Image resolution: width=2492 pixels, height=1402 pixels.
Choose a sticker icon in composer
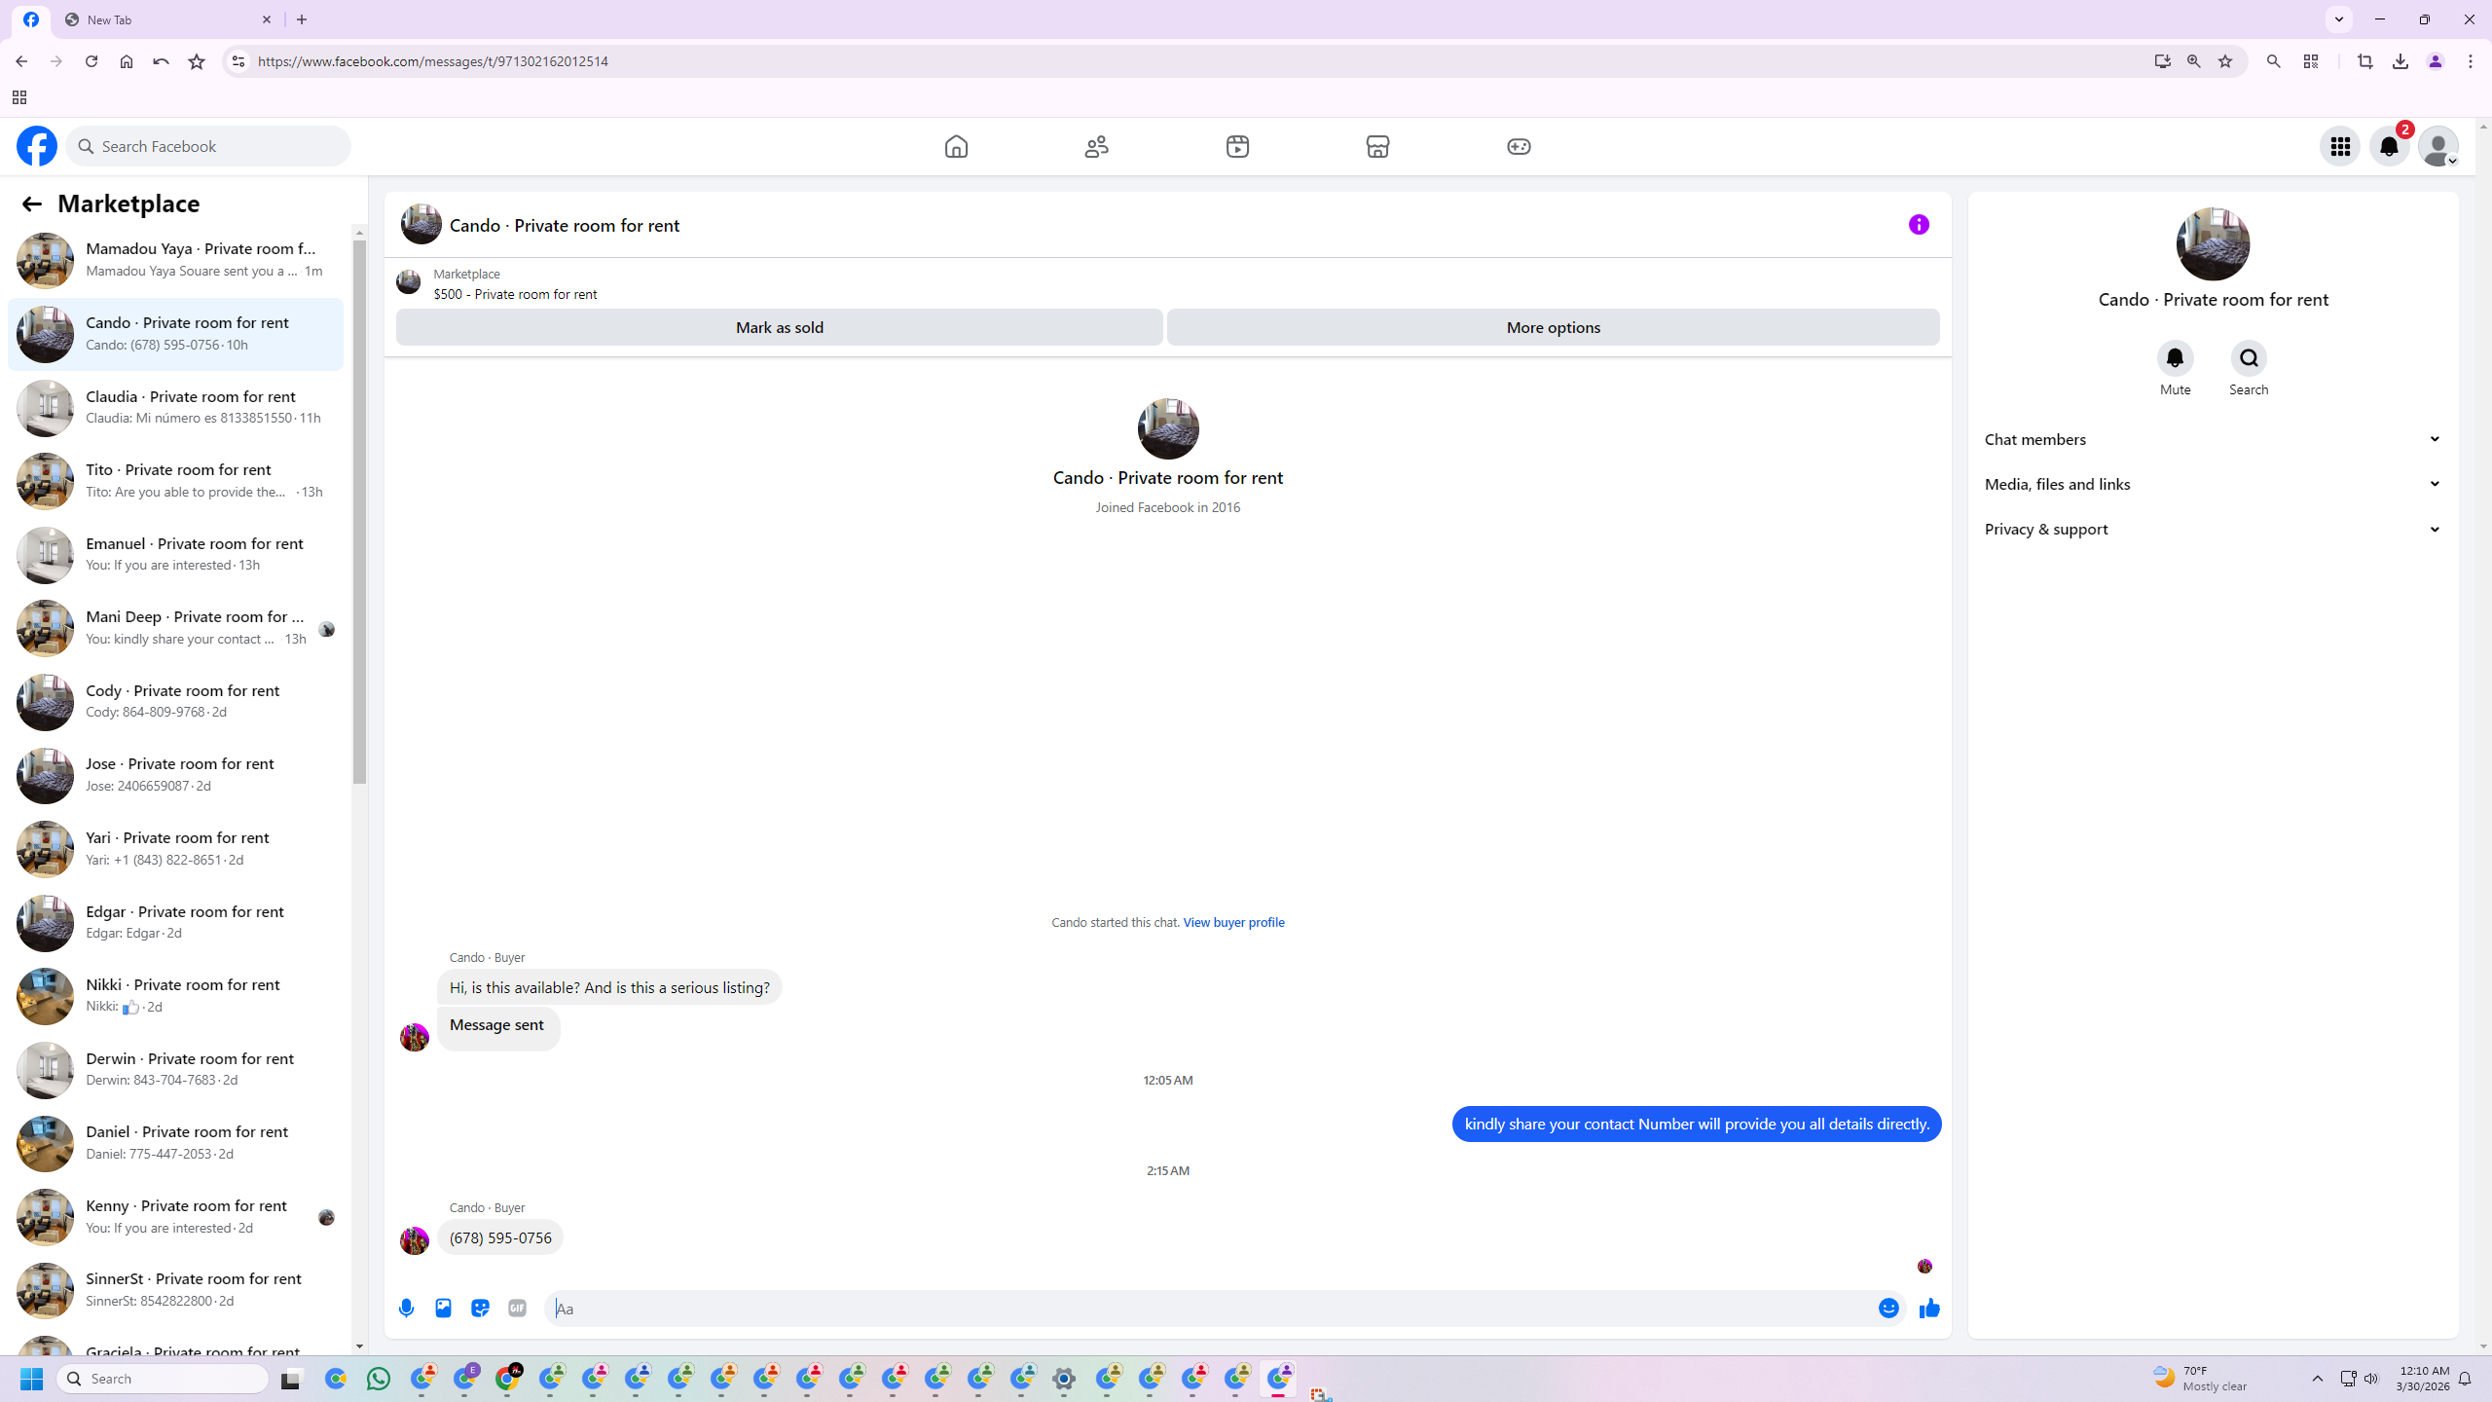pyautogui.click(x=480, y=1309)
